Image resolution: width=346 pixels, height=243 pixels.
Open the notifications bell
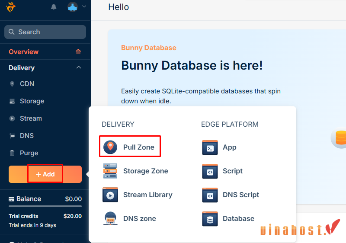[x=54, y=7]
